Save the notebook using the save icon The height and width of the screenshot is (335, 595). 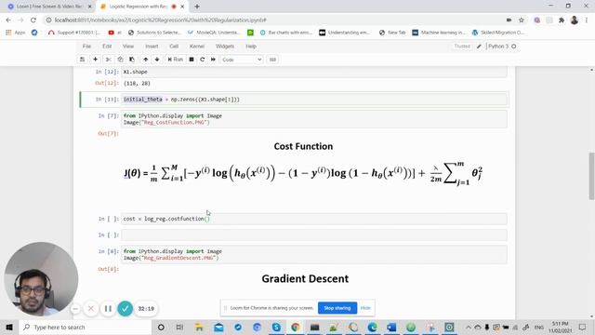pyautogui.click(x=82, y=60)
